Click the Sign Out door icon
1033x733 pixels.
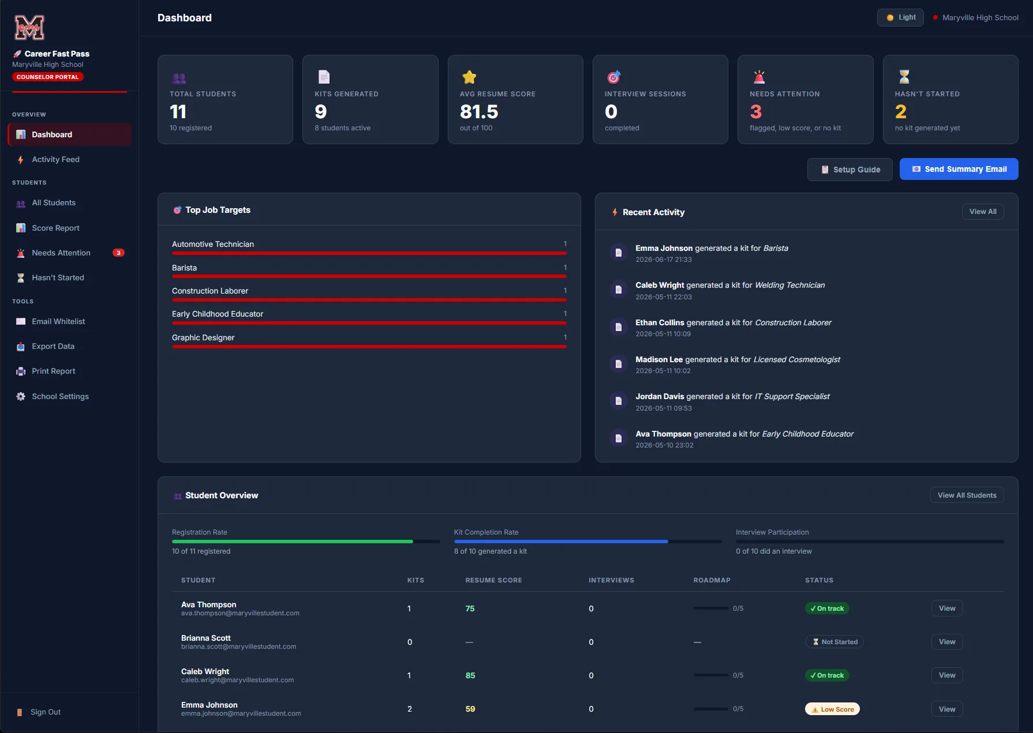20,712
